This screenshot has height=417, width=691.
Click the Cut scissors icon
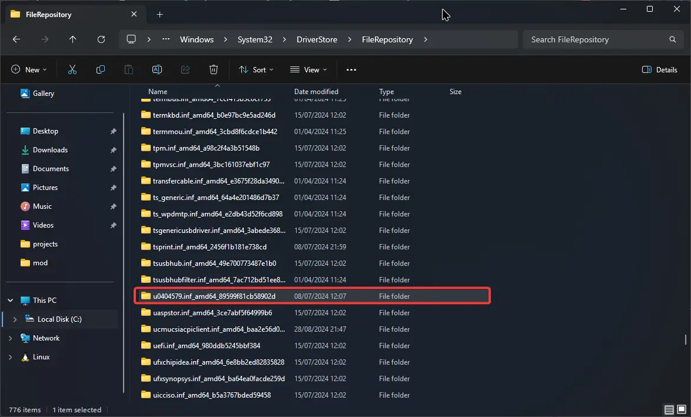point(72,69)
